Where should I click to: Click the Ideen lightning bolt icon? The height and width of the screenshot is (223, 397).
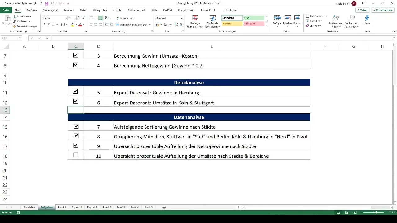[367, 18]
